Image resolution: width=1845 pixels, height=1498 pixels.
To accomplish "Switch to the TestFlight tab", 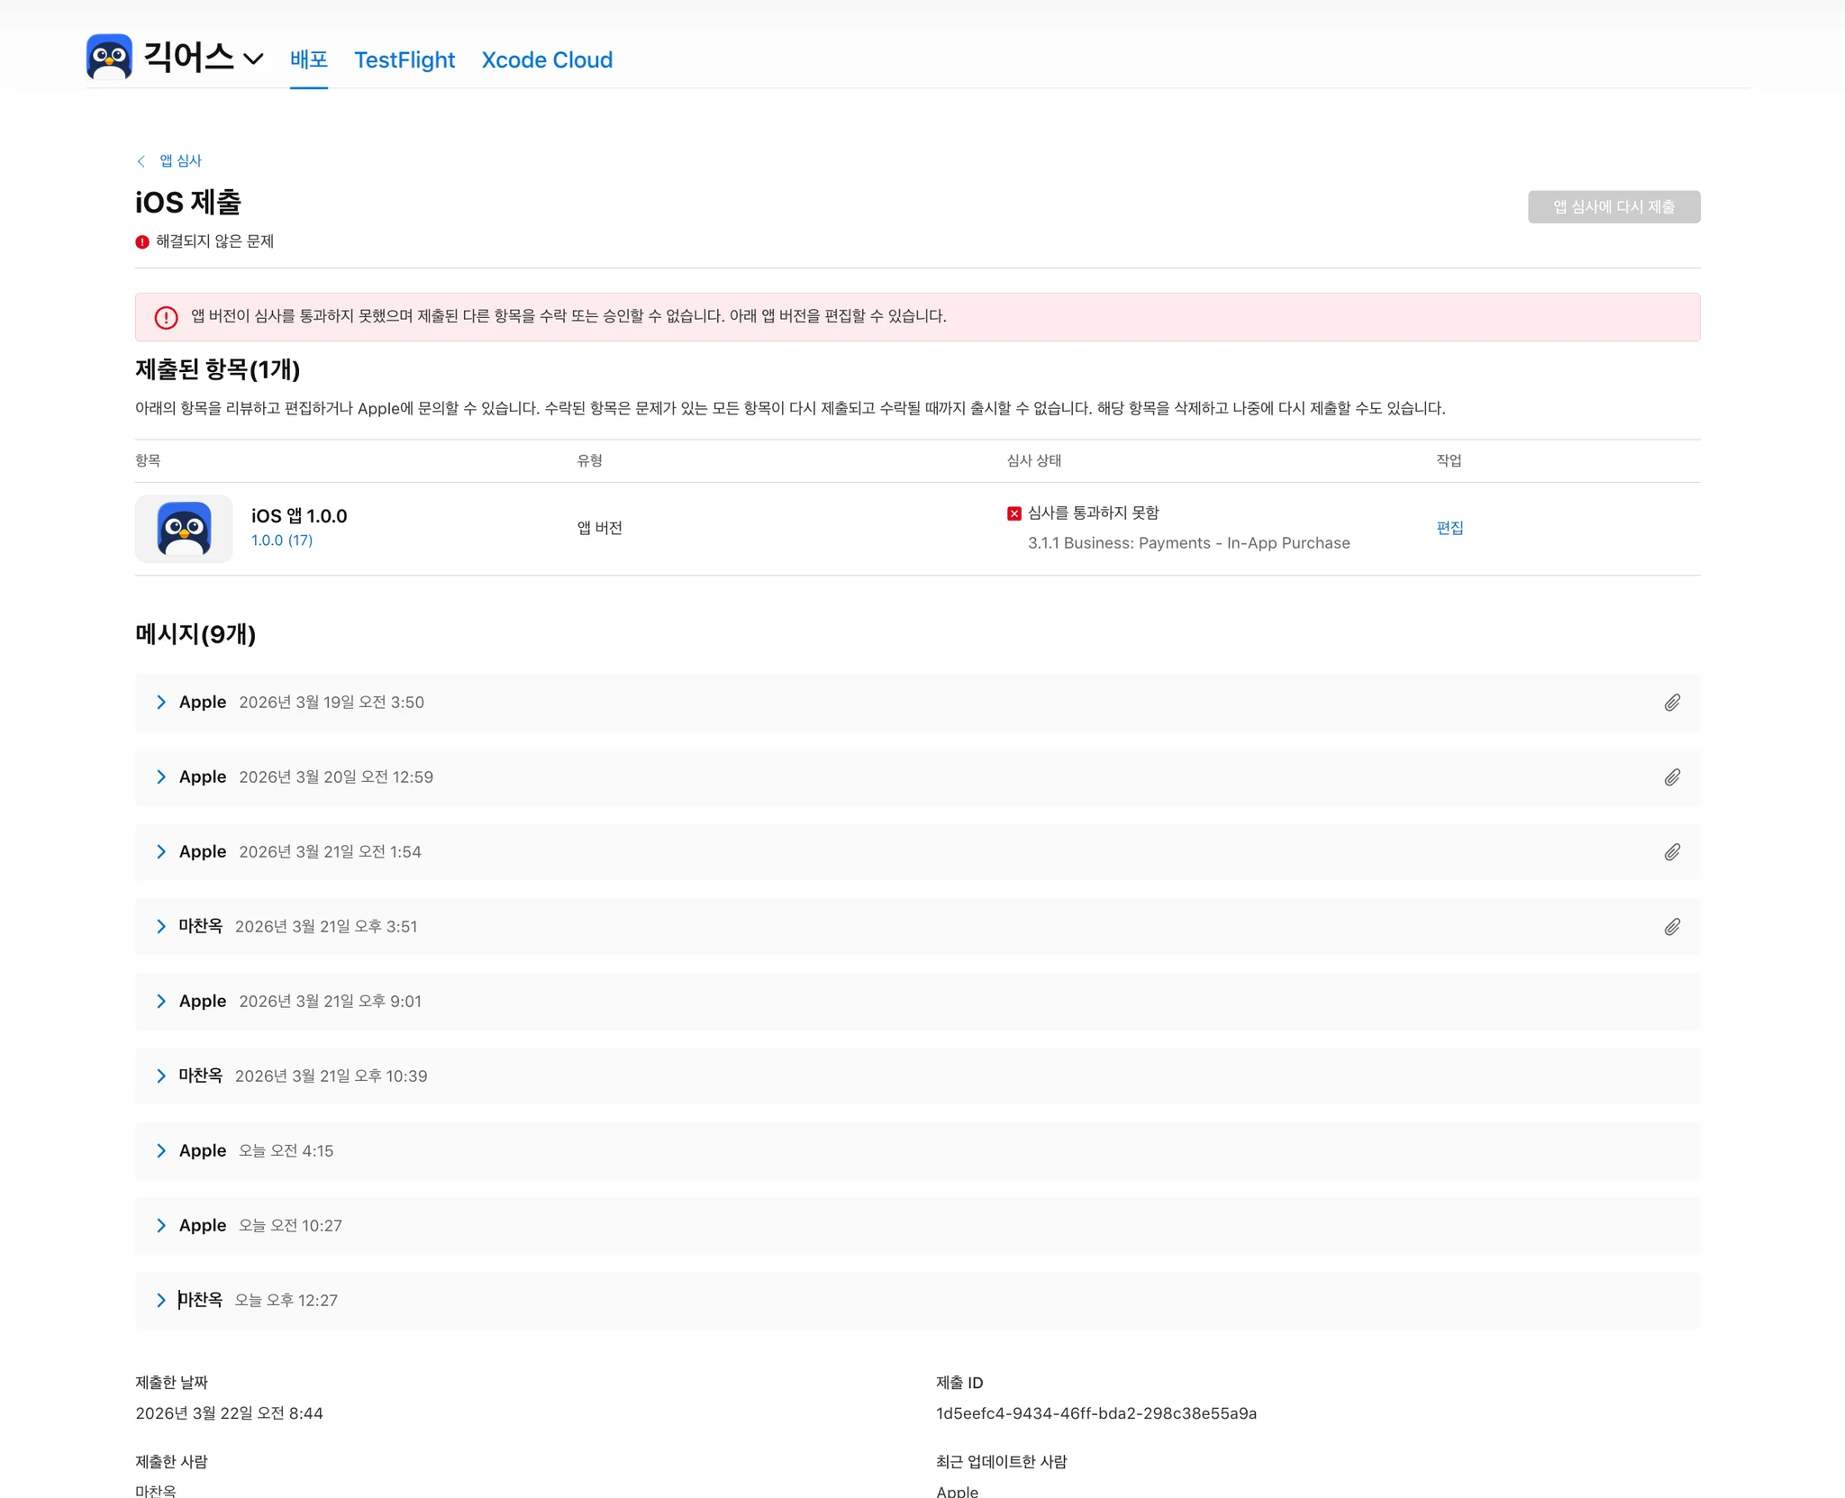I will [x=404, y=59].
